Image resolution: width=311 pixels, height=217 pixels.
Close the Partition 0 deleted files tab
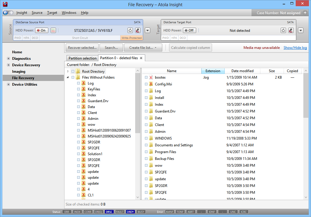pos(141,58)
